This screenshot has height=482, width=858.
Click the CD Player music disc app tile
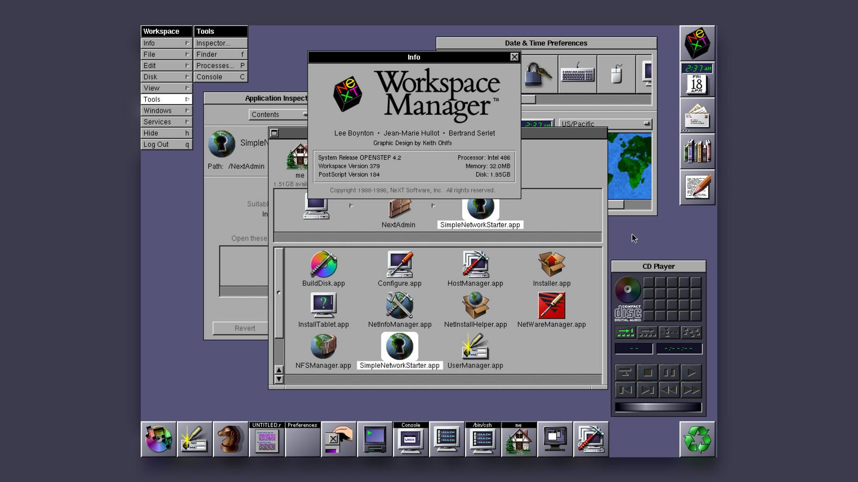(159, 439)
